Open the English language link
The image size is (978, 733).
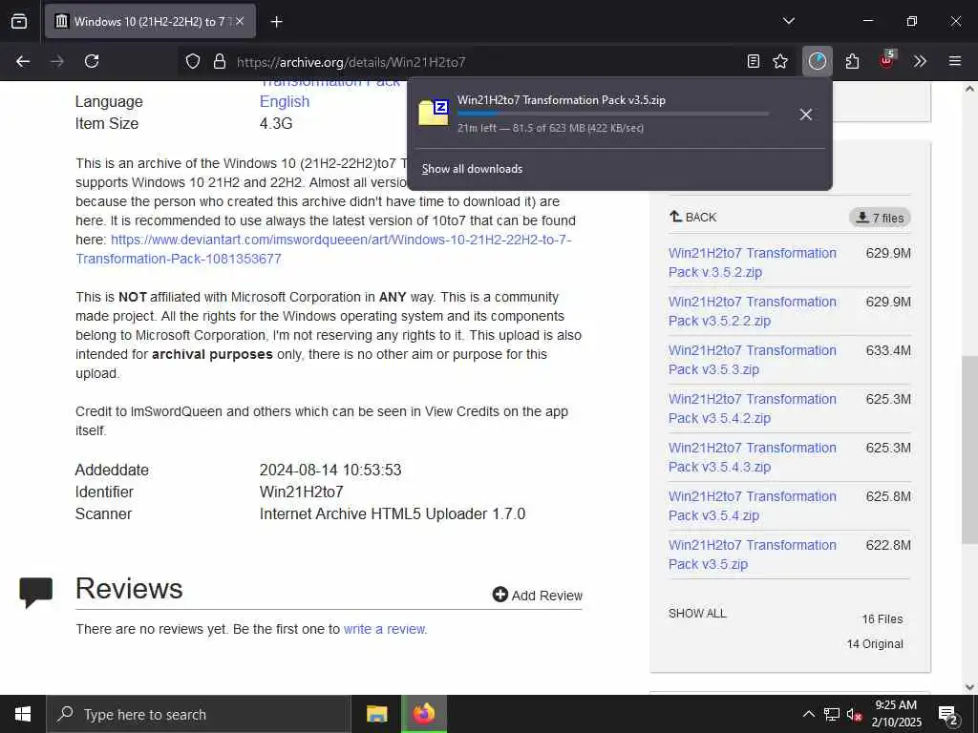coord(285,101)
